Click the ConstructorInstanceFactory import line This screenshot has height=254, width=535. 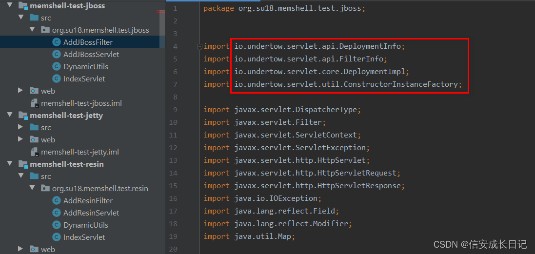click(333, 84)
